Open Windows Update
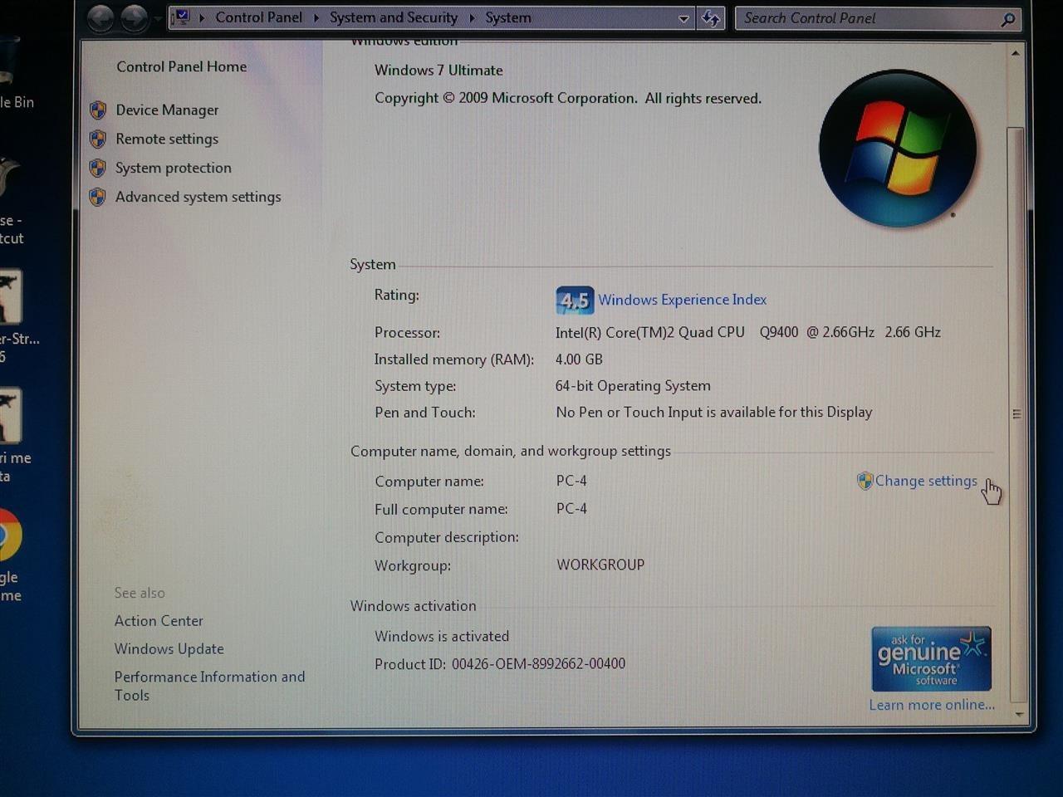1063x797 pixels. [169, 649]
